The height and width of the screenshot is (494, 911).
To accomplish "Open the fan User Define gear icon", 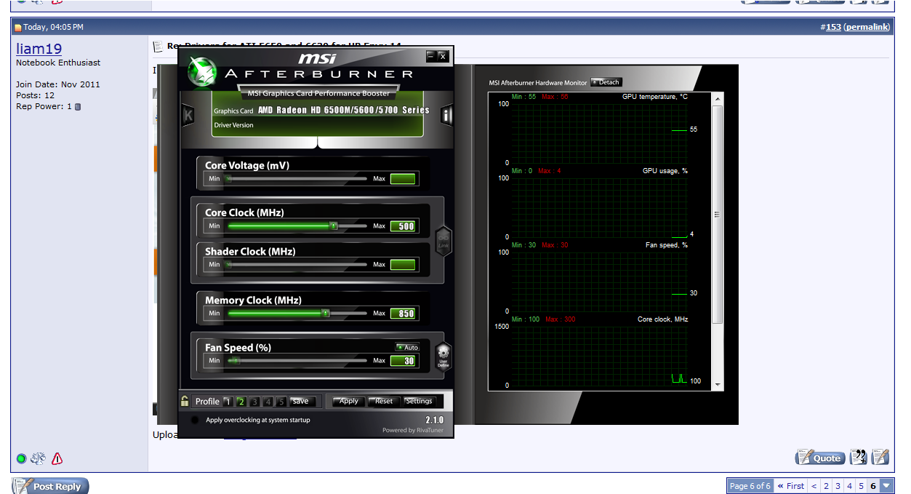I will coord(444,355).
